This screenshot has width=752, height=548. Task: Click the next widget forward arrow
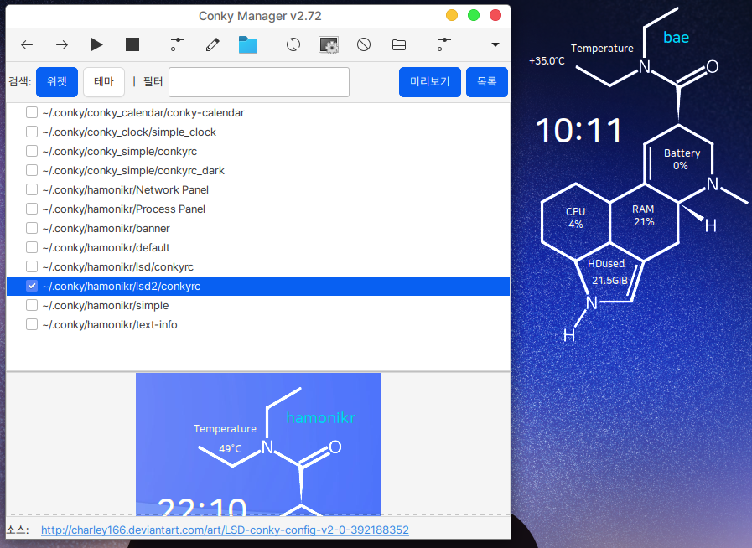62,44
